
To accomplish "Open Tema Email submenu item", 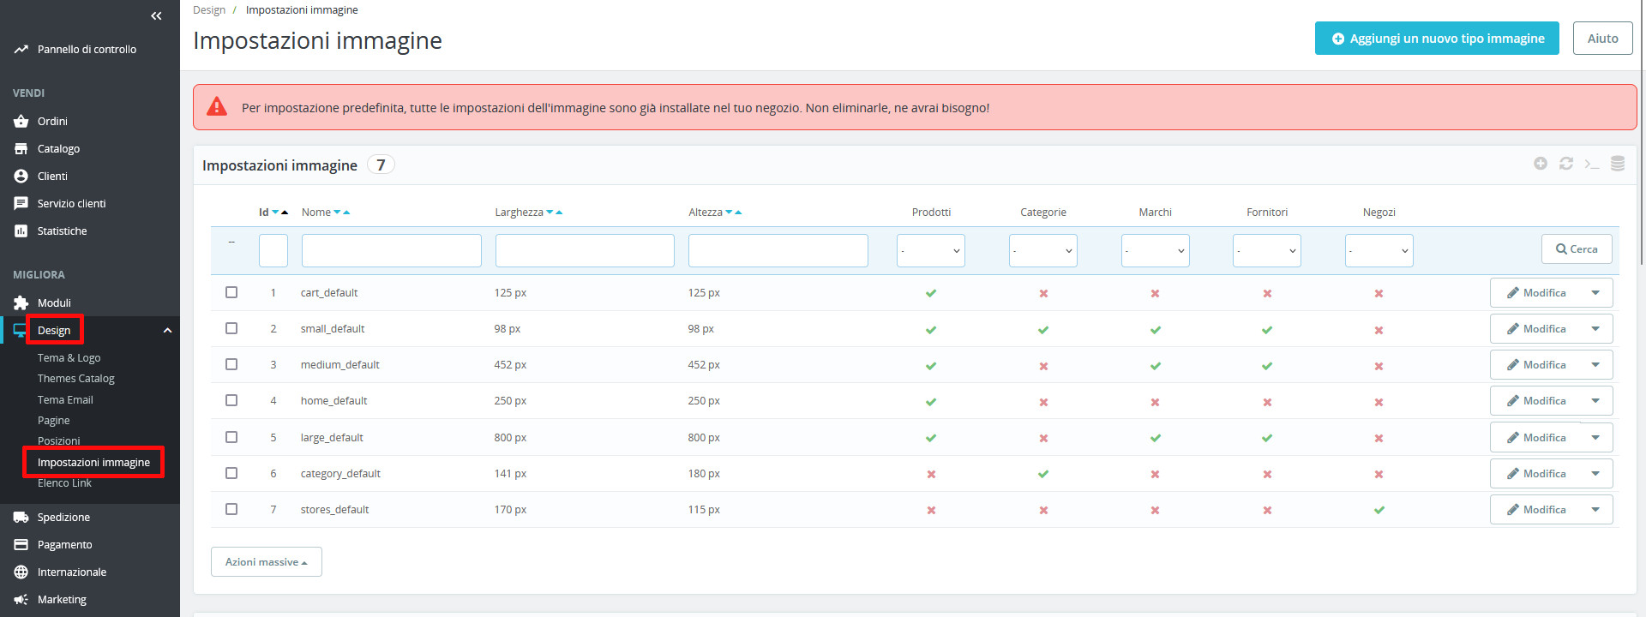I will (x=65, y=399).
